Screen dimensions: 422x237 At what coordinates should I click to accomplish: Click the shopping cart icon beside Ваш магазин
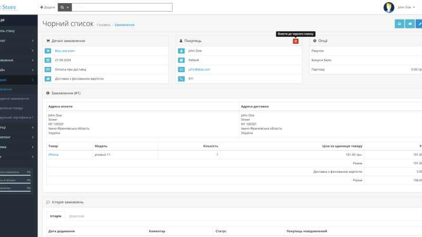[48, 51]
